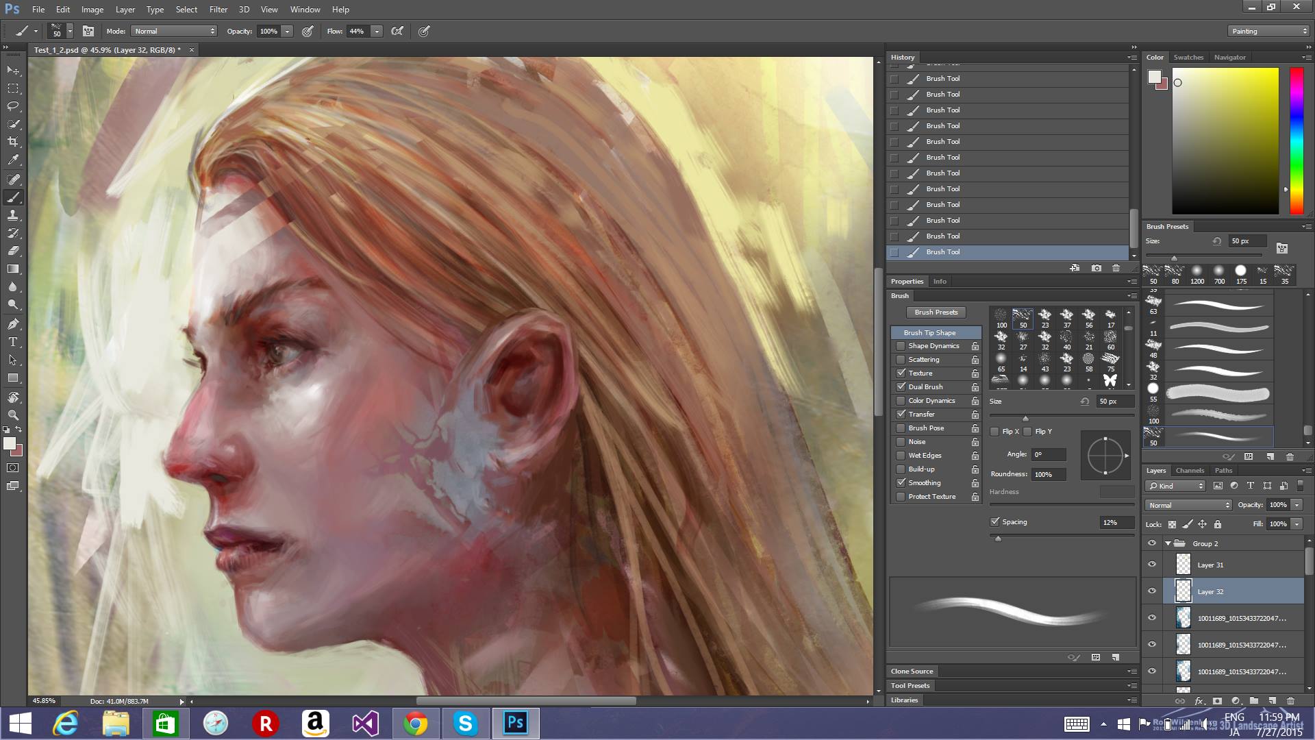Select the Gradient tool

point(13,269)
